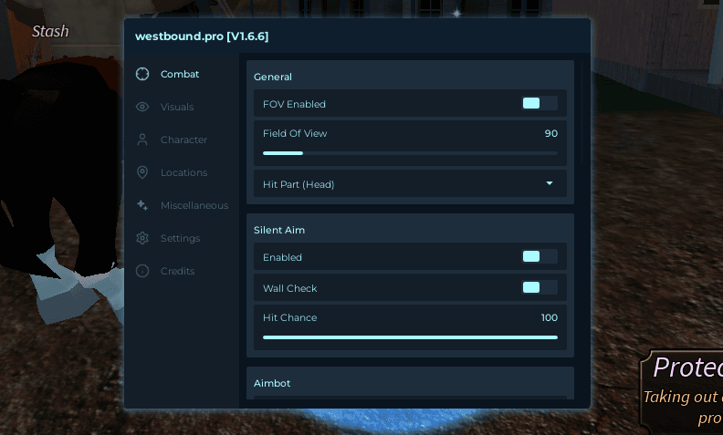
Task: Click the Credits info icon
Action: pos(141,271)
